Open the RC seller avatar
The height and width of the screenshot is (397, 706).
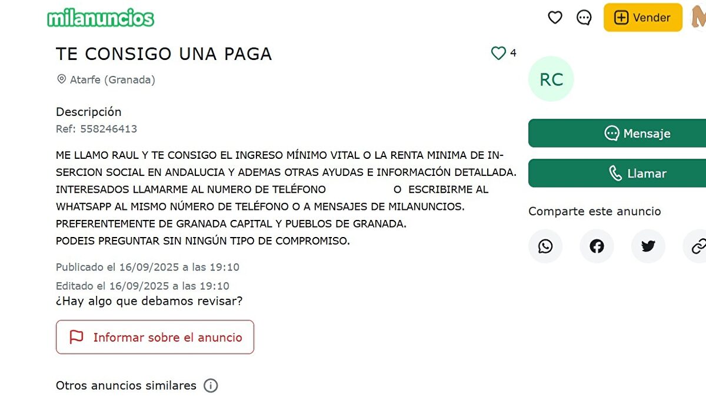tap(551, 79)
